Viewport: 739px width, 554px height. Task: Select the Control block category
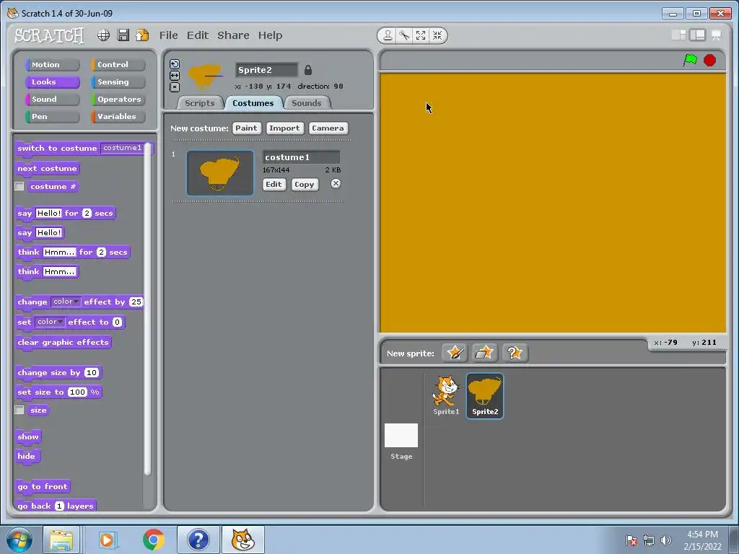(x=118, y=64)
